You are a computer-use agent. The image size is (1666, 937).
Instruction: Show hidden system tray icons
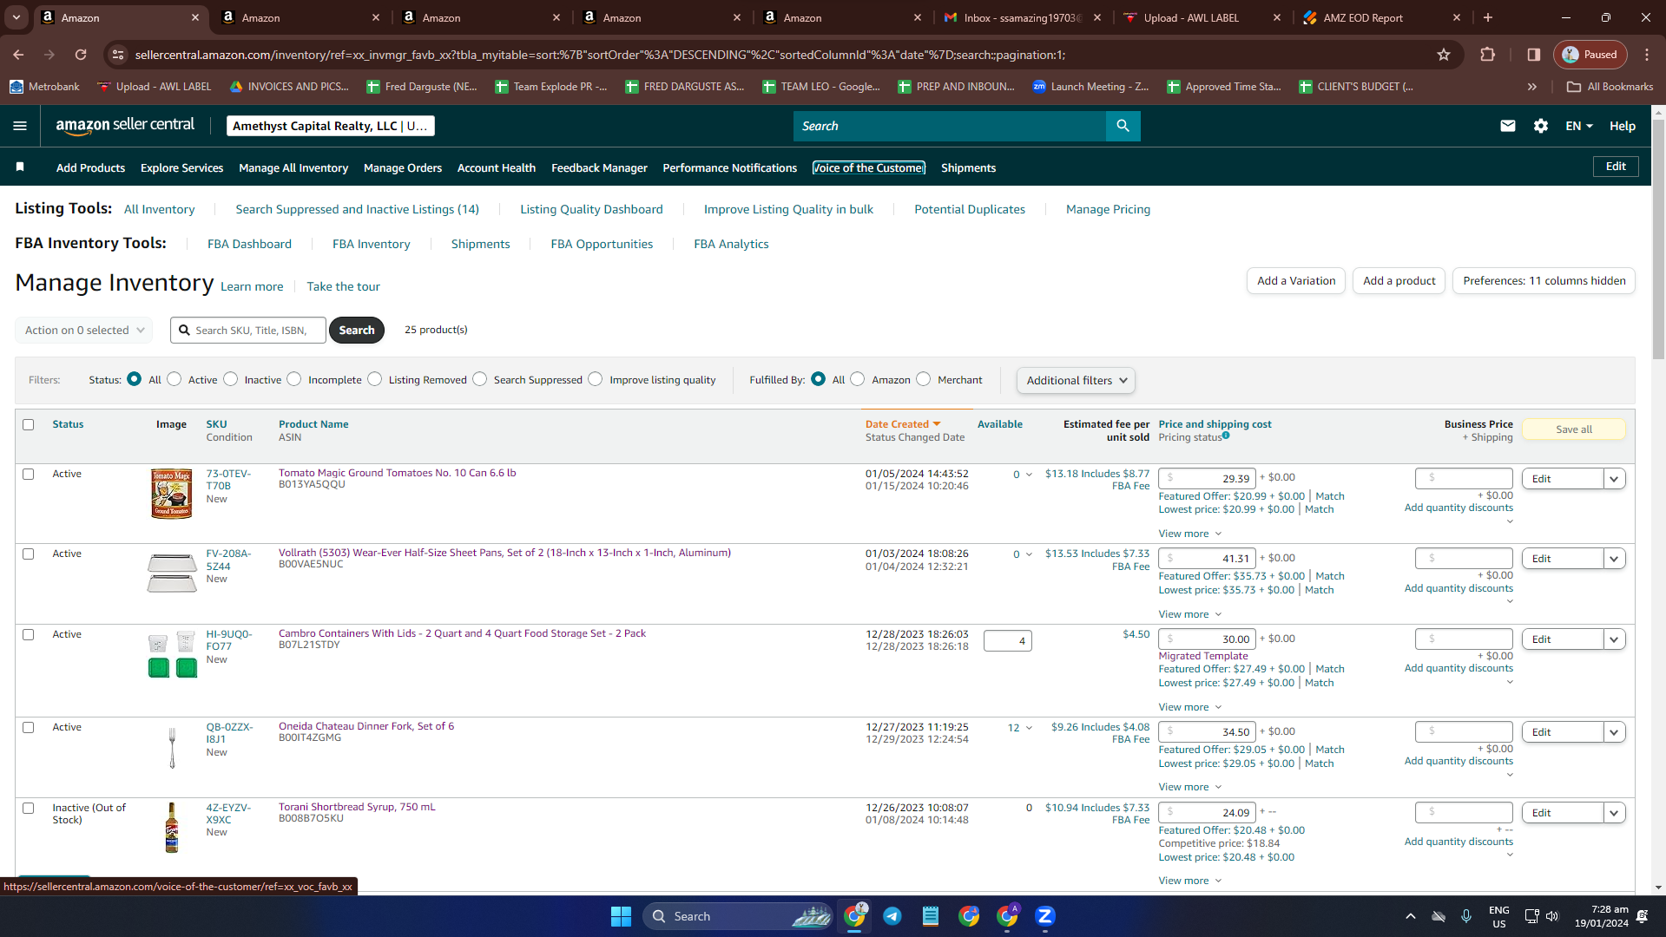tap(1411, 916)
